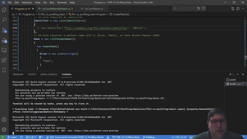This screenshot has width=247, height=139.
Task: Select .NET Core Launch debug configuration in status bar
Action: tap(75, 137)
